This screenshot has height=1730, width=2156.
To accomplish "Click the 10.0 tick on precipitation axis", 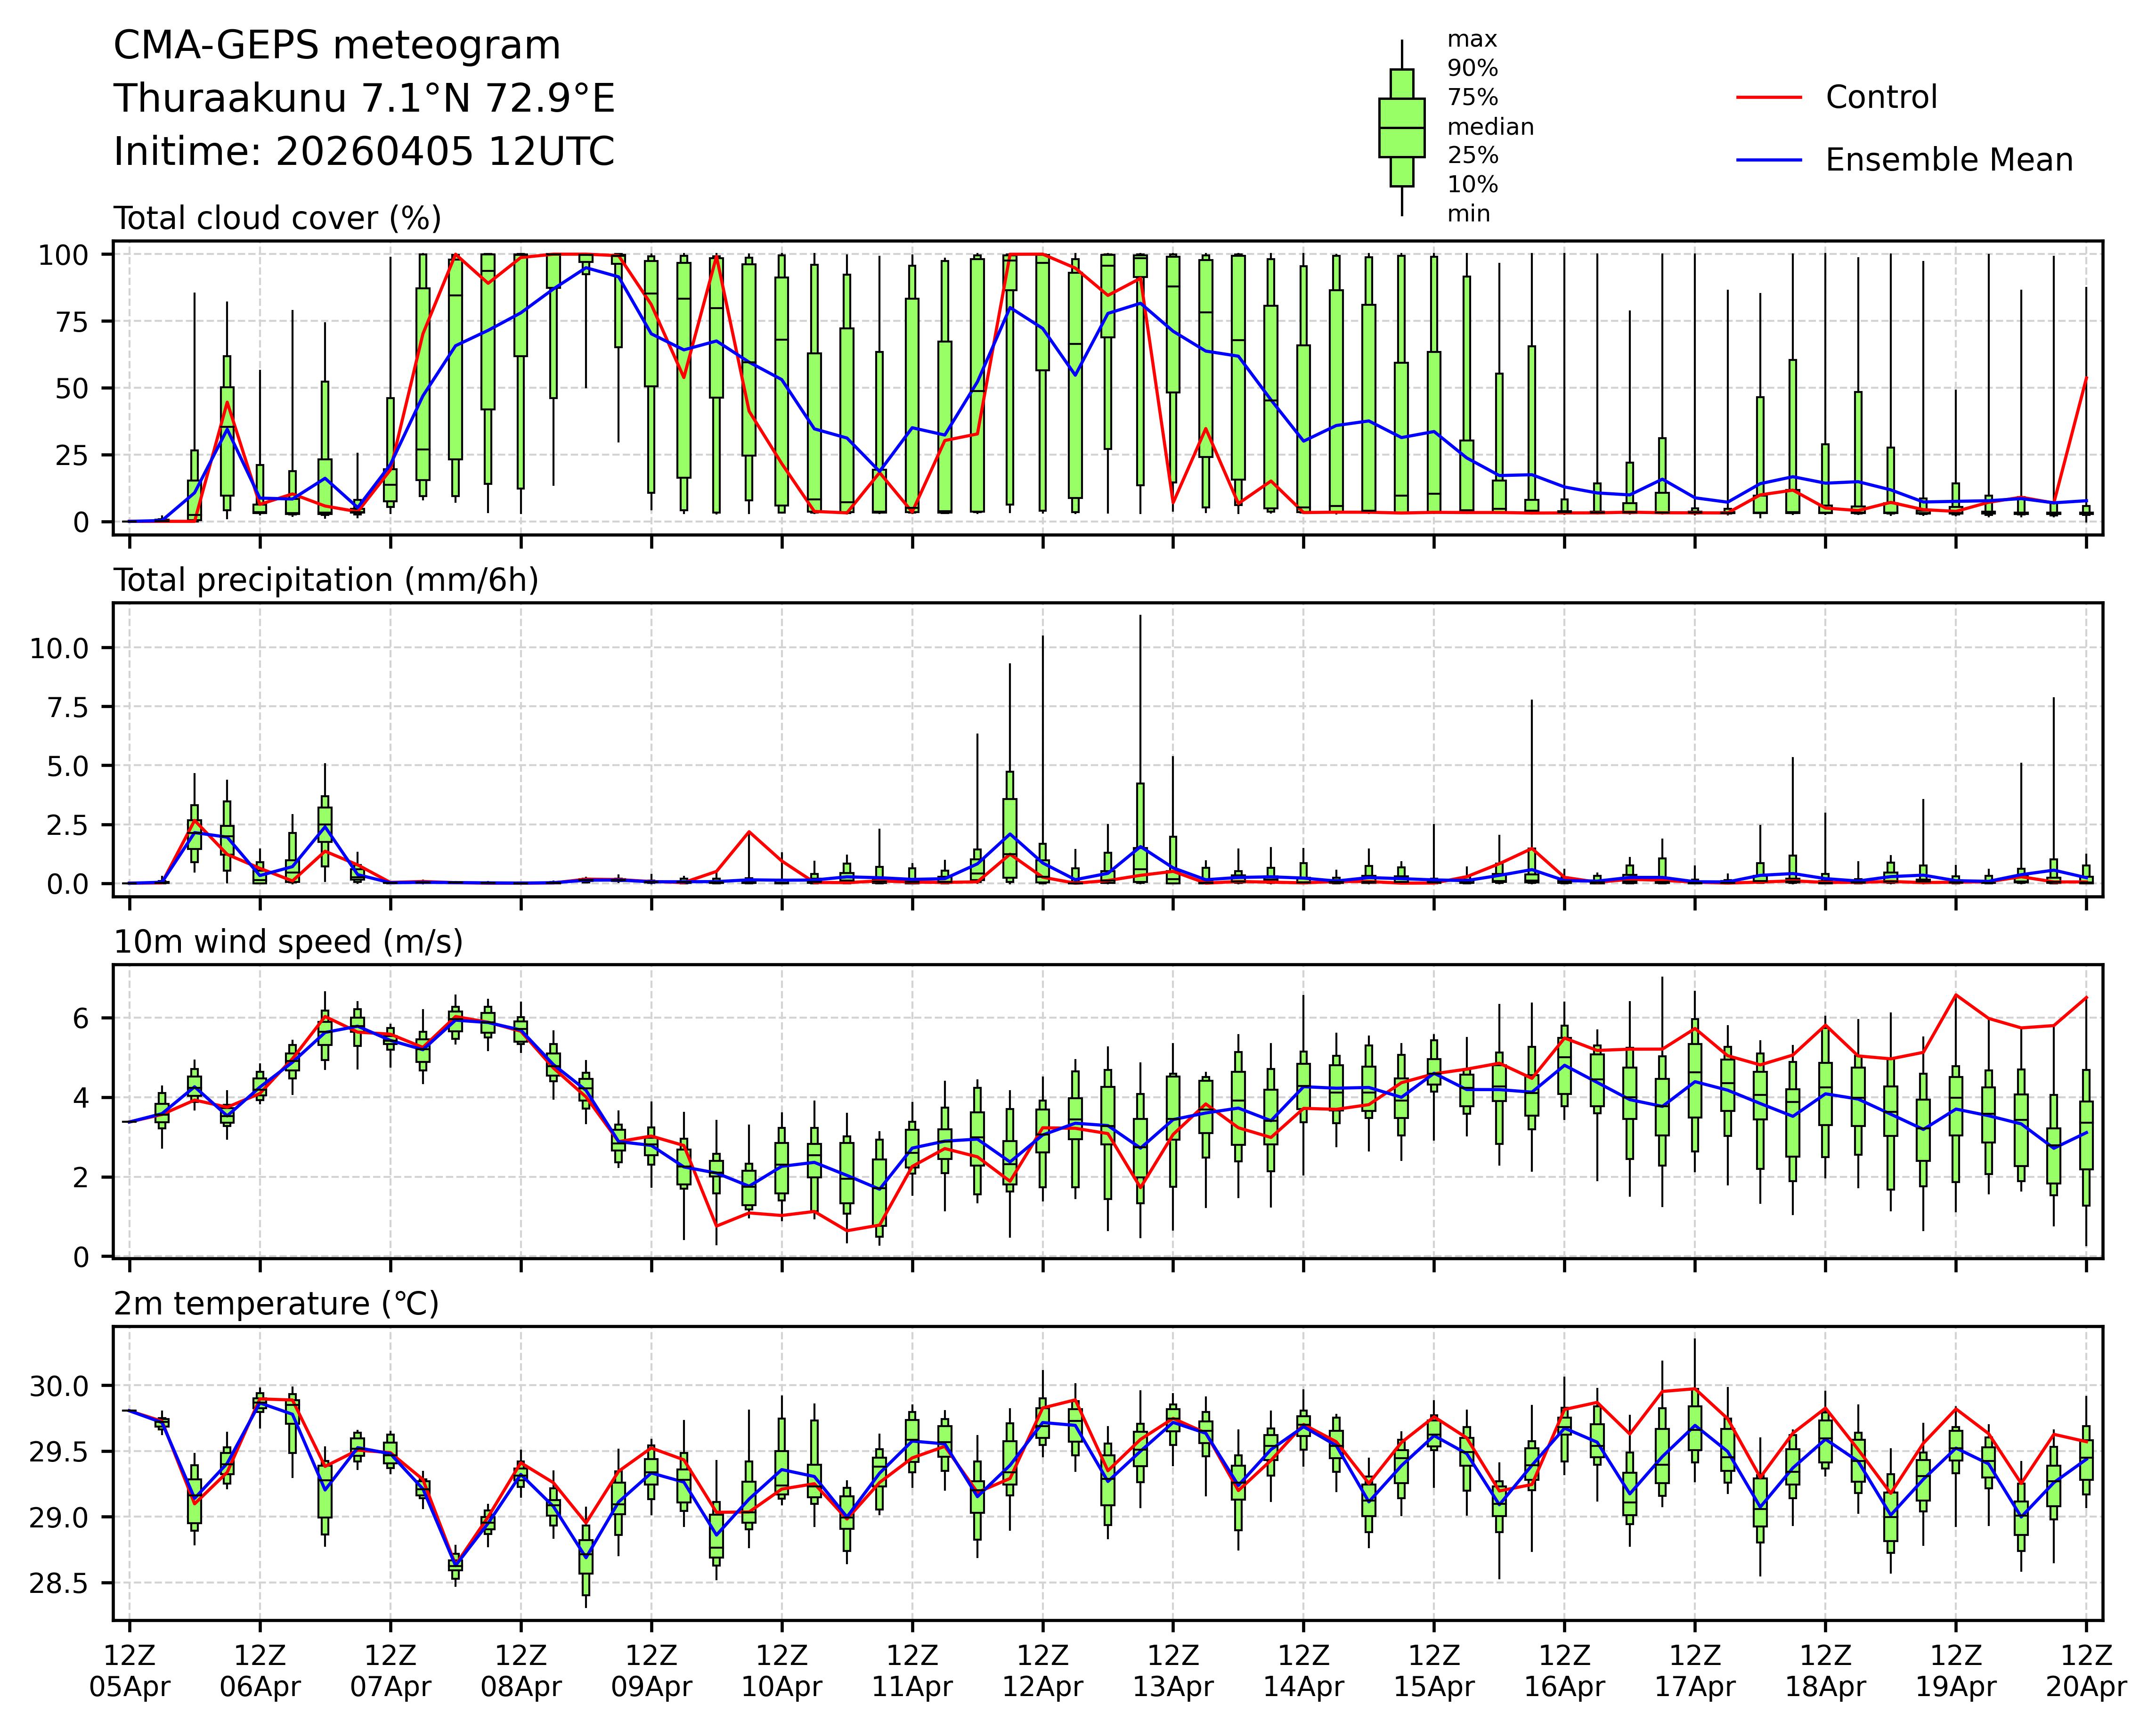I will point(59,648).
